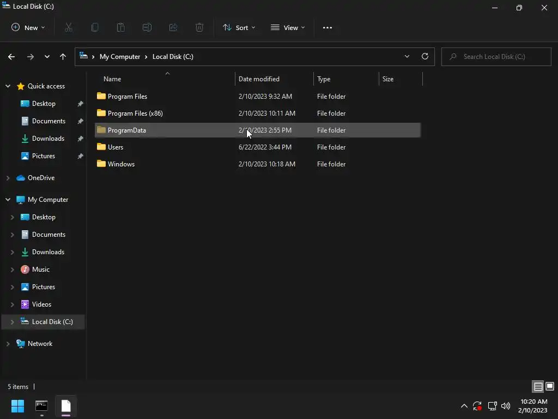Collapse the My Computer tree node

[x=8, y=200]
